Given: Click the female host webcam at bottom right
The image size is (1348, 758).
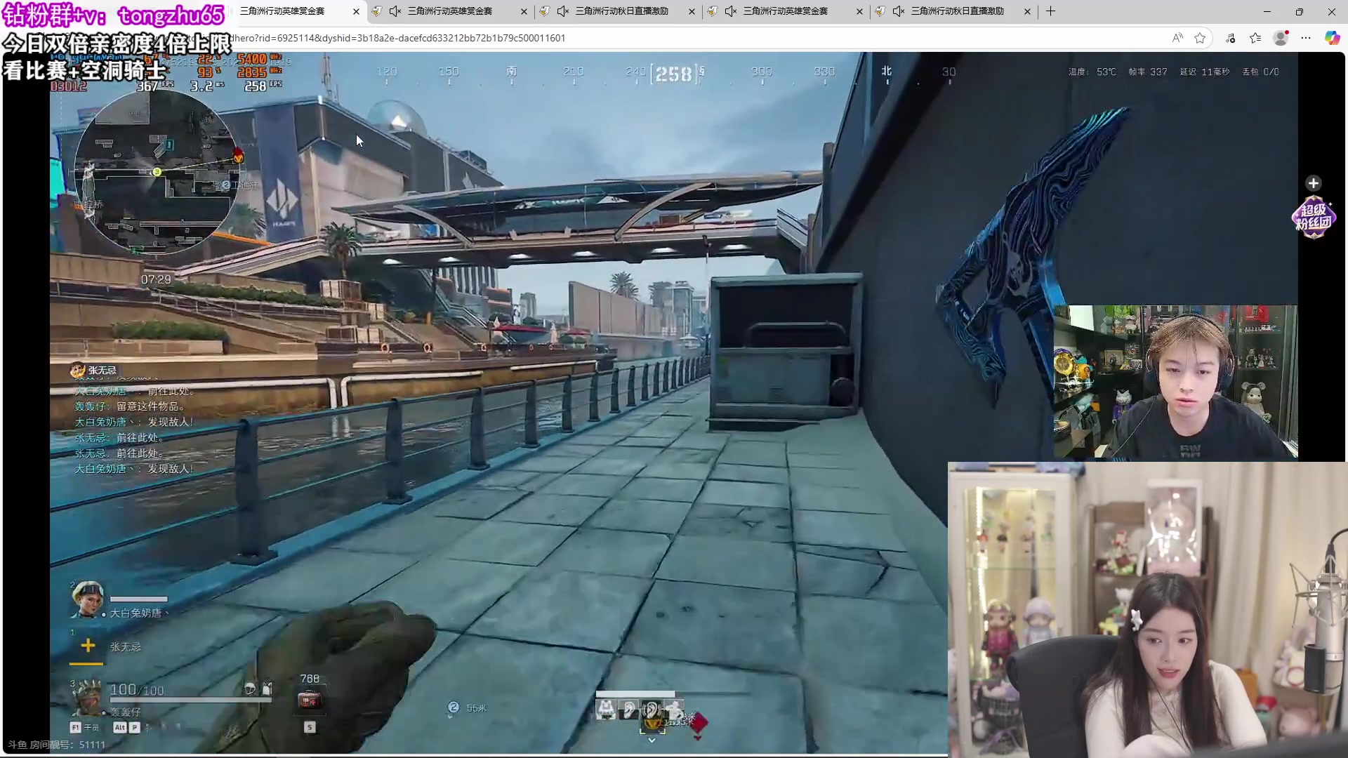Looking at the screenshot, I should point(1148,609).
